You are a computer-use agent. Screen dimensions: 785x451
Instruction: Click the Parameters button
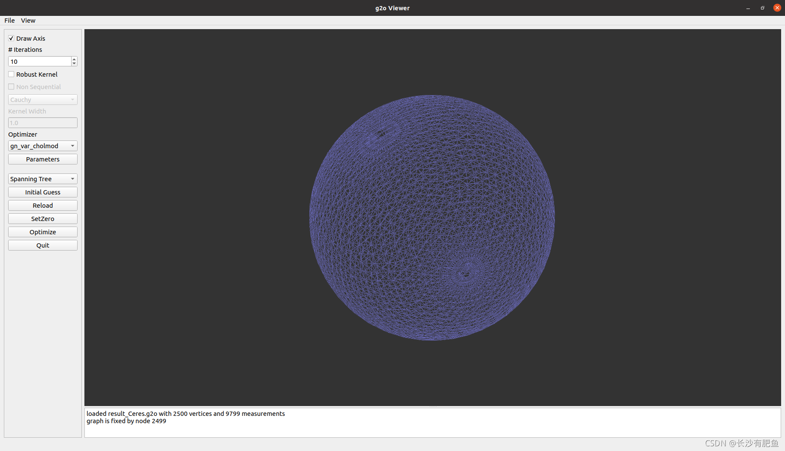43,159
